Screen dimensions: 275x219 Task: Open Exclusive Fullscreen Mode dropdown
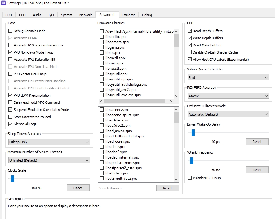228,114
